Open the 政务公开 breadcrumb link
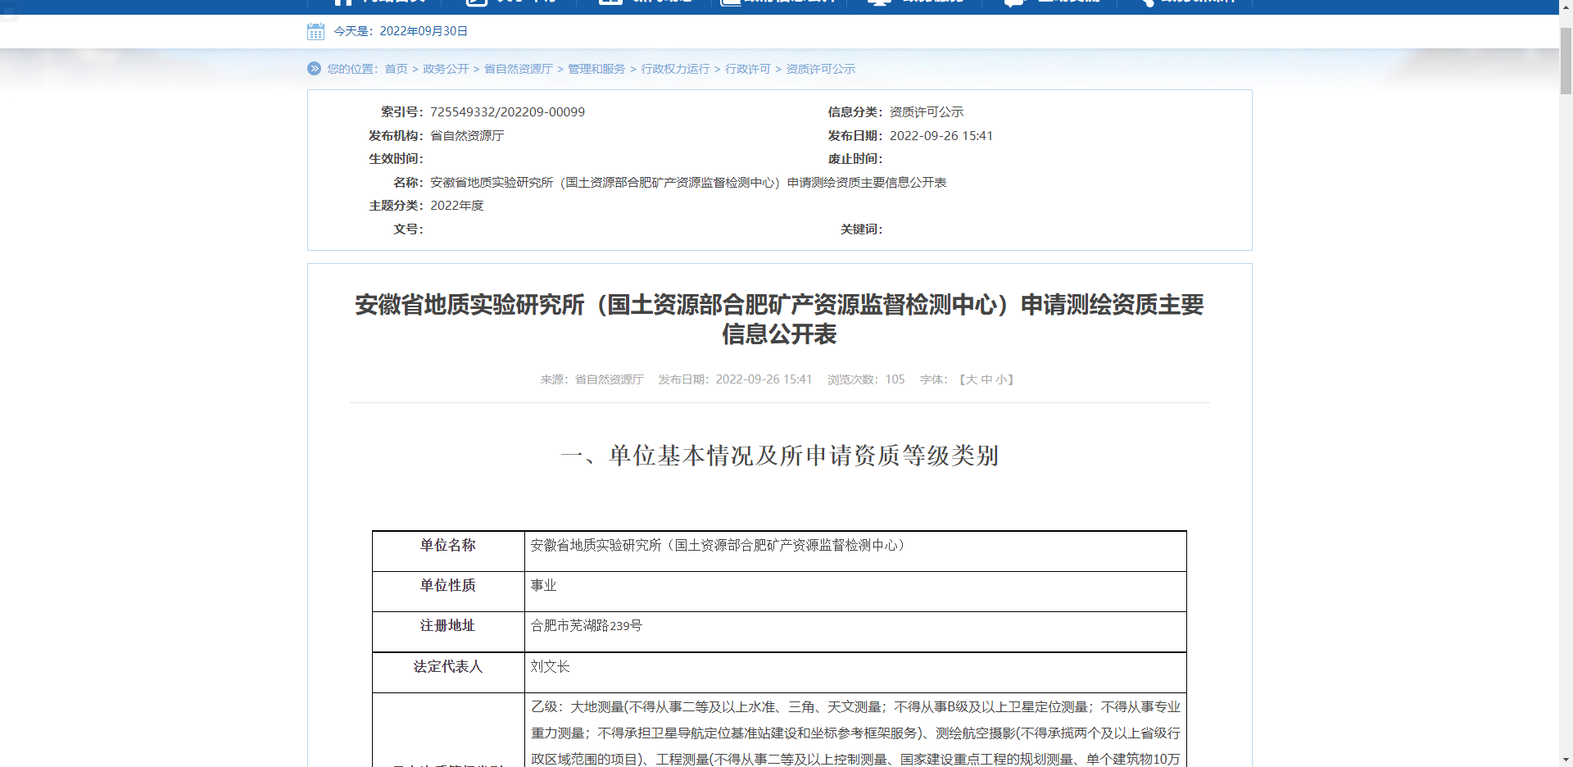This screenshot has height=767, width=1573. tap(446, 69)
